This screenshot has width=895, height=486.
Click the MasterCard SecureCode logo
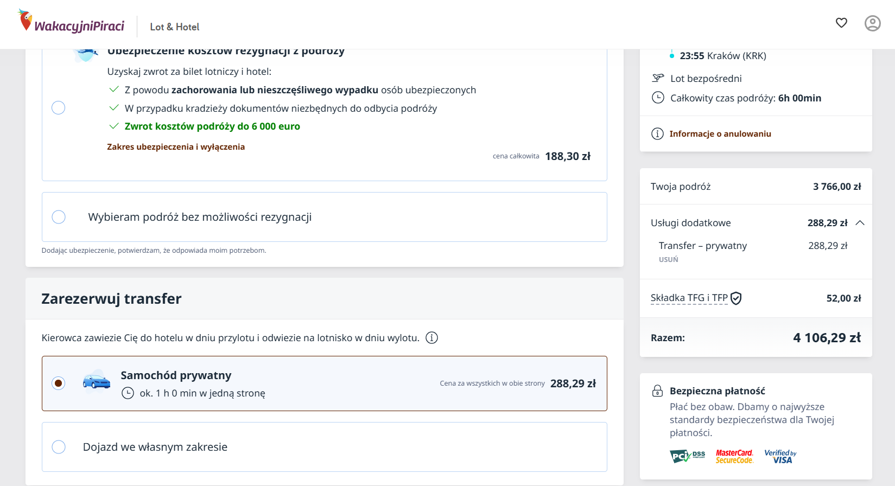pos(734,456)
